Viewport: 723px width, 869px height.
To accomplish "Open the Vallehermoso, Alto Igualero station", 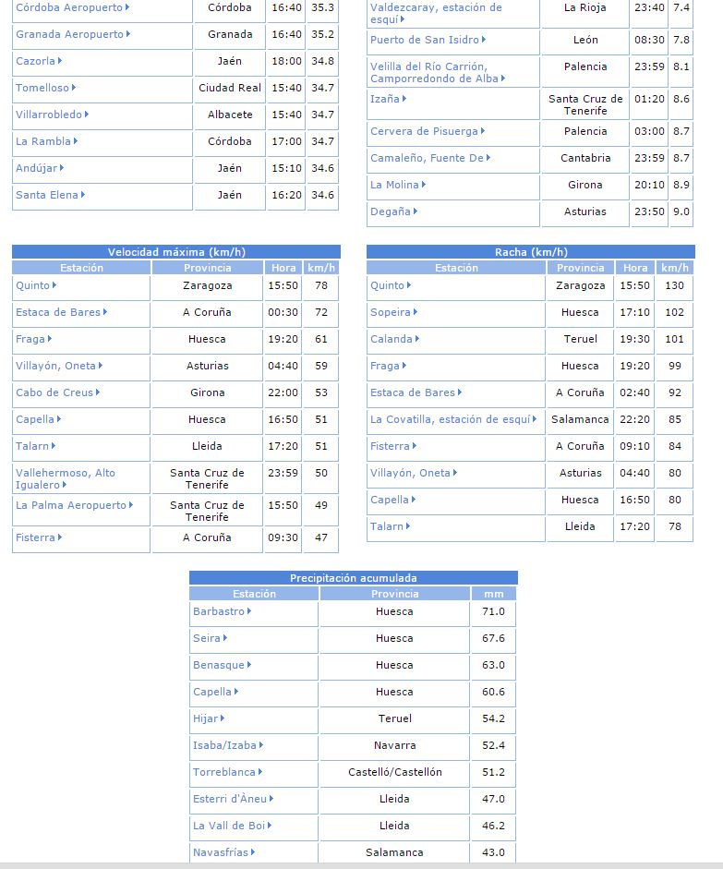I will 66,478.
